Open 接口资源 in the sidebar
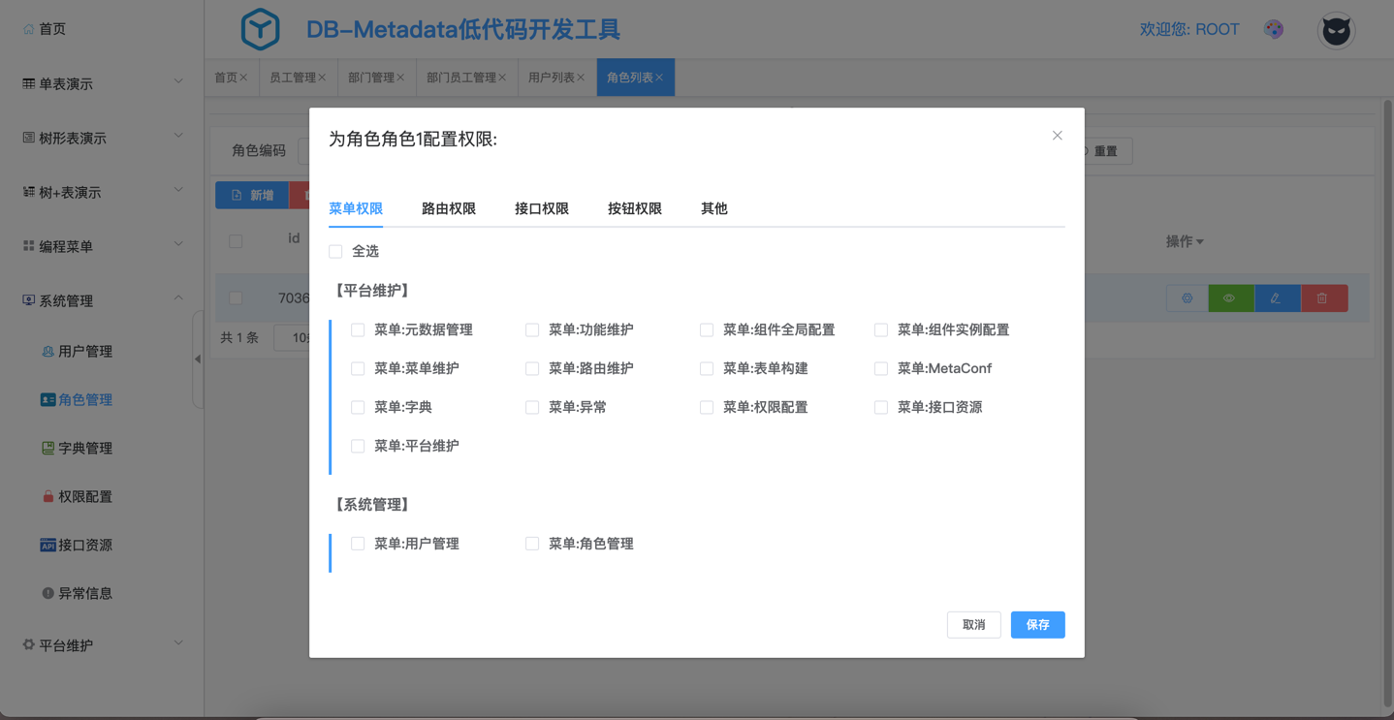1394x720 pixels. tap(84, 545)
